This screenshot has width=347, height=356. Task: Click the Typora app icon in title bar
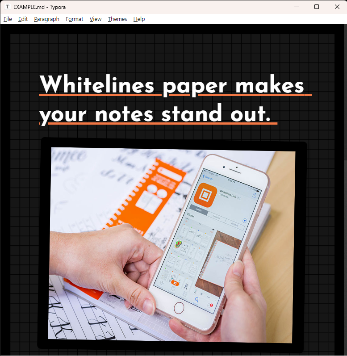pyautogui.click(x=8, y=7)
